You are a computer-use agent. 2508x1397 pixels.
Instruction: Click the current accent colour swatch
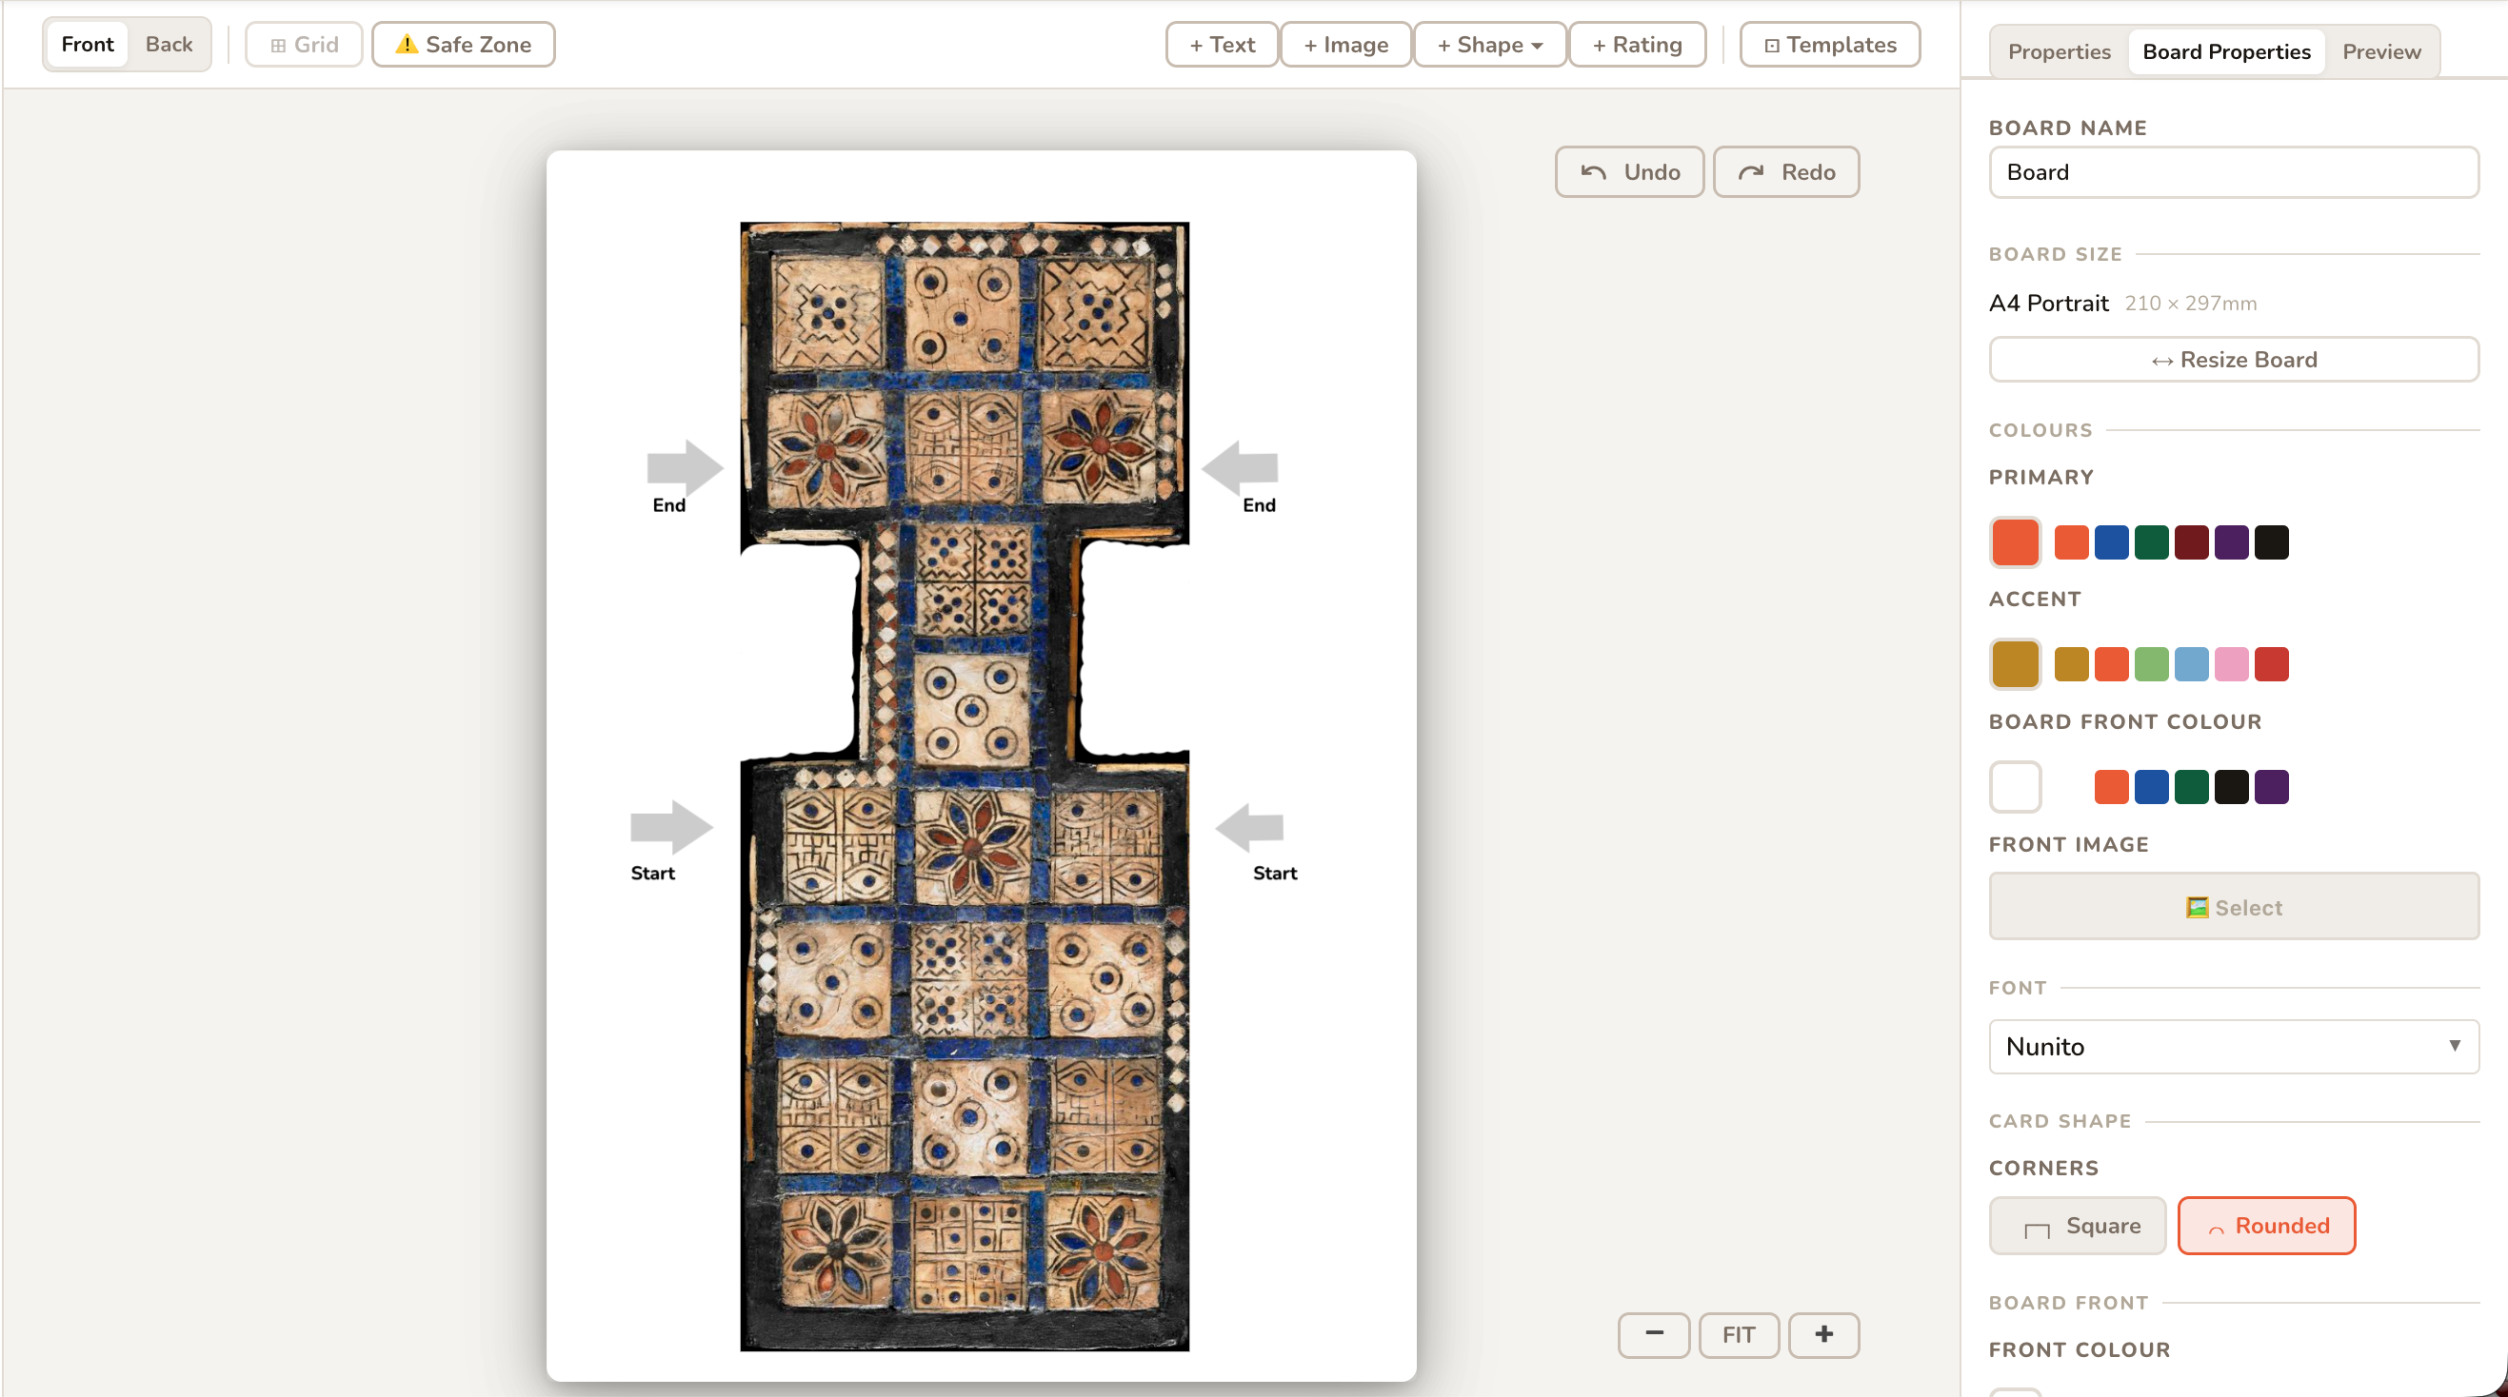pyautogui.click(x=2016, y=664)
